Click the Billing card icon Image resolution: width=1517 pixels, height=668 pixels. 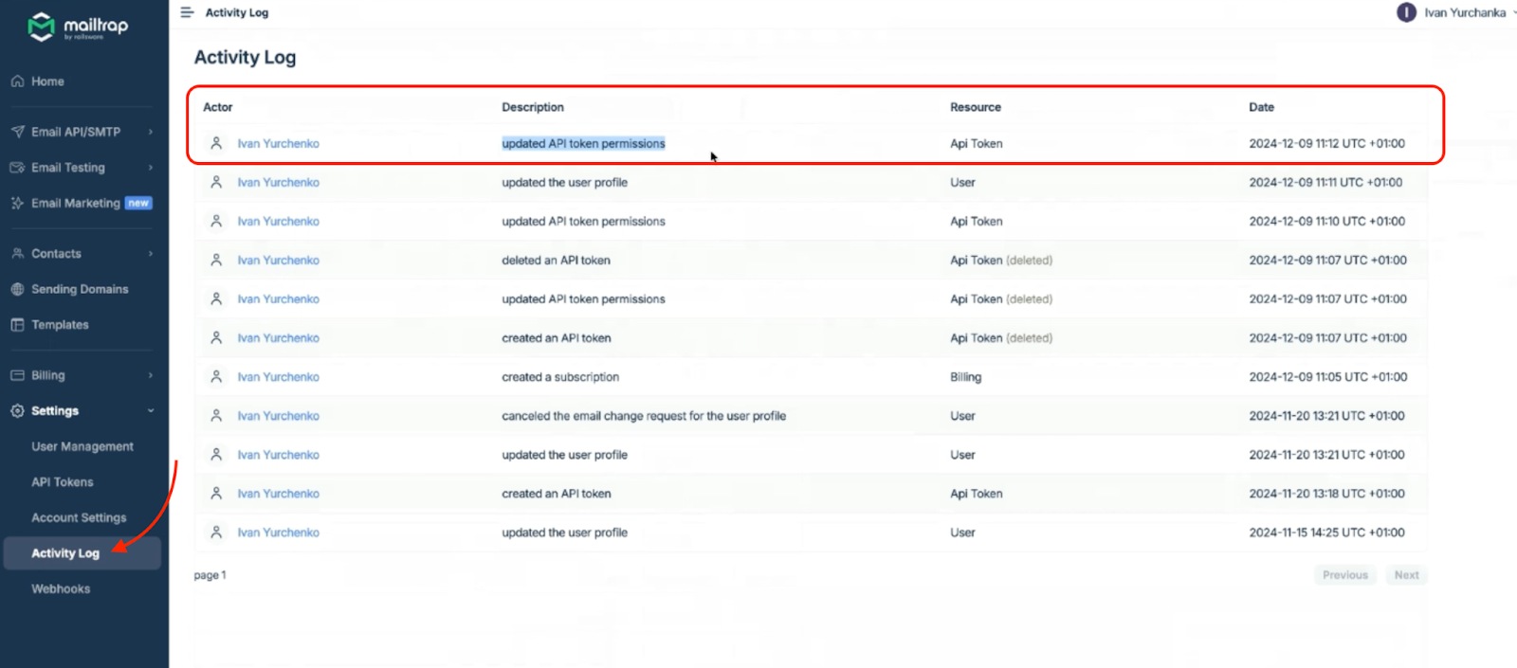pyautogui.click(x=17, y=375)
